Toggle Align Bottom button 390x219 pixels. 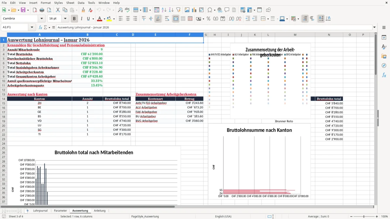pos(158,19)
